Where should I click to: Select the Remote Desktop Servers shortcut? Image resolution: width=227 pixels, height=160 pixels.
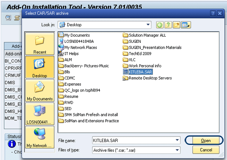(x=150, y=78)
